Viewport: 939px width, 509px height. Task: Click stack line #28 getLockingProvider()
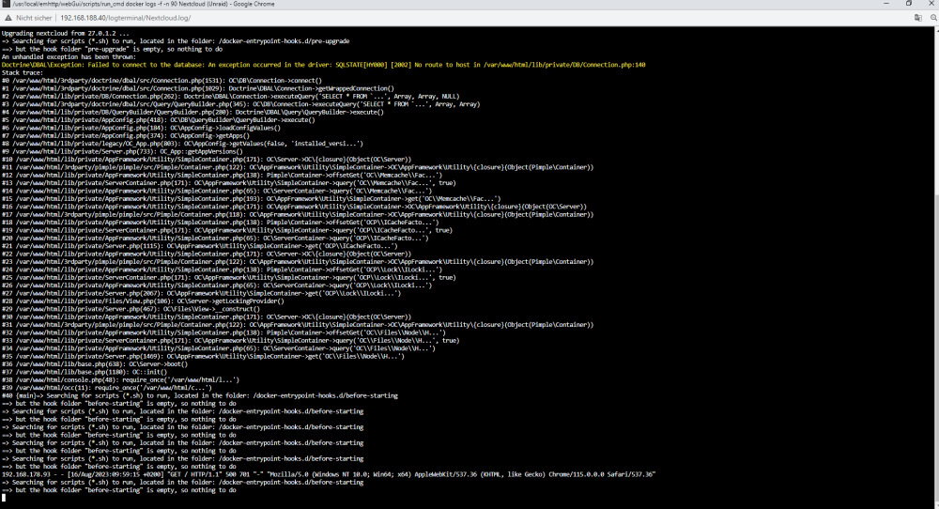143,301
